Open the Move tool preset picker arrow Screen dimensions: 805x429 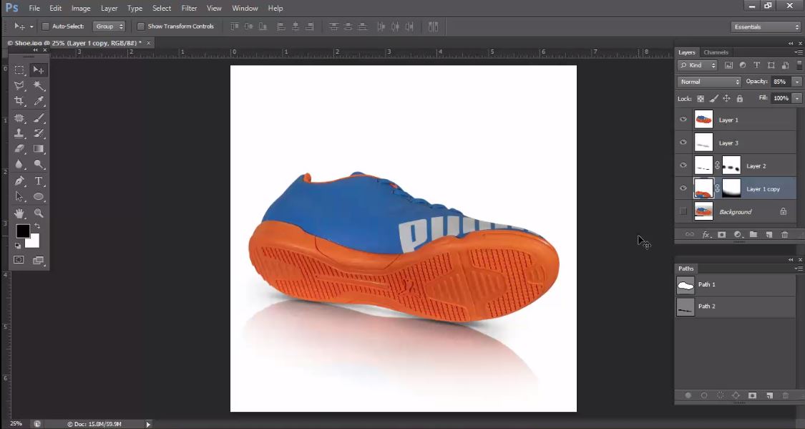31,26
